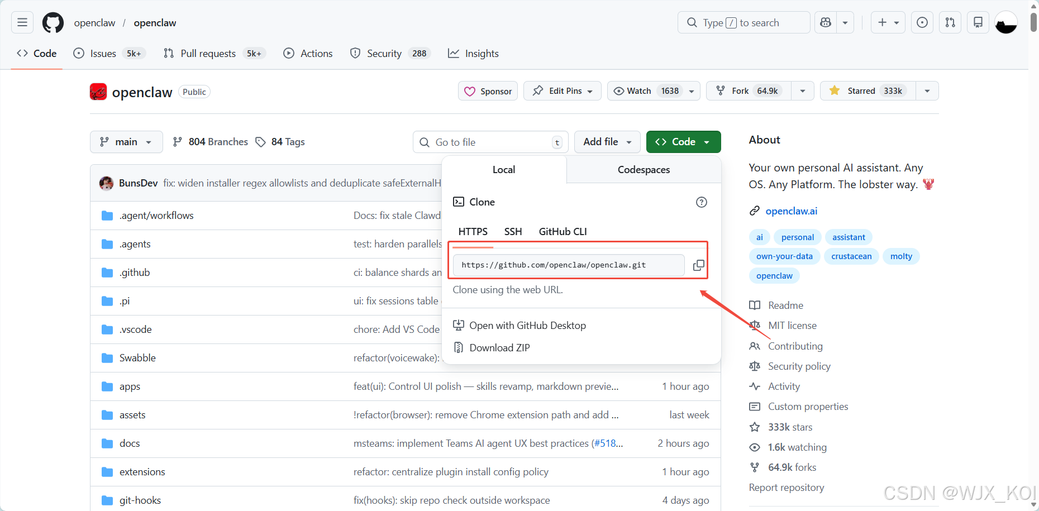Expand the star lists dropdown arrow
This screenshot has height=511, width=1039.
click(927, 91)
